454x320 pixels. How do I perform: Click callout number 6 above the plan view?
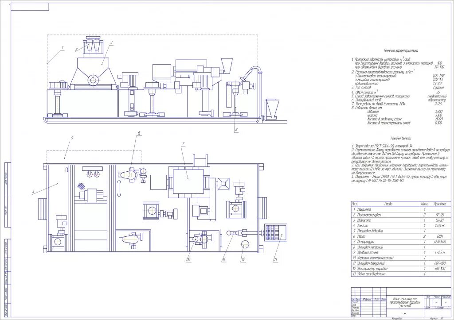click(x=139, y=133)
